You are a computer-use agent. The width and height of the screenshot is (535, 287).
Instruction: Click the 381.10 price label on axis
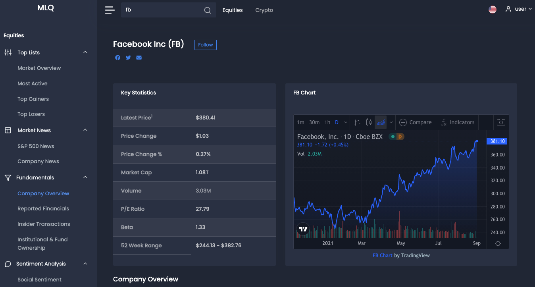coord(497,141)
